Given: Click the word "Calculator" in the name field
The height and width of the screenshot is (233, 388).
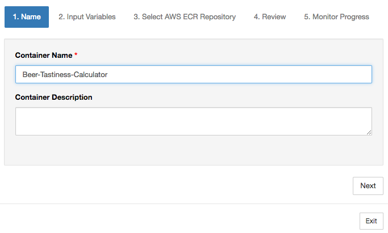Looking at the screenshot, I should [91, 74].
